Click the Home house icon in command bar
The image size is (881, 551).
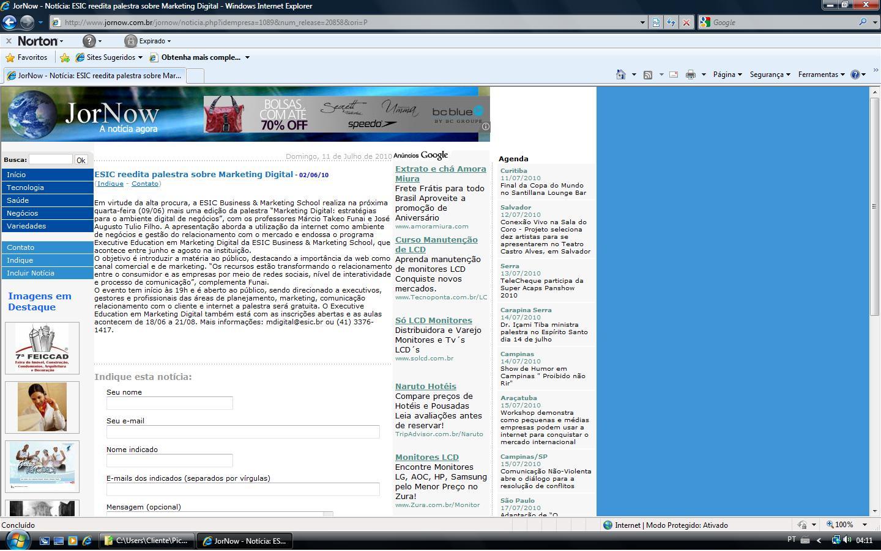click(621, 75)
